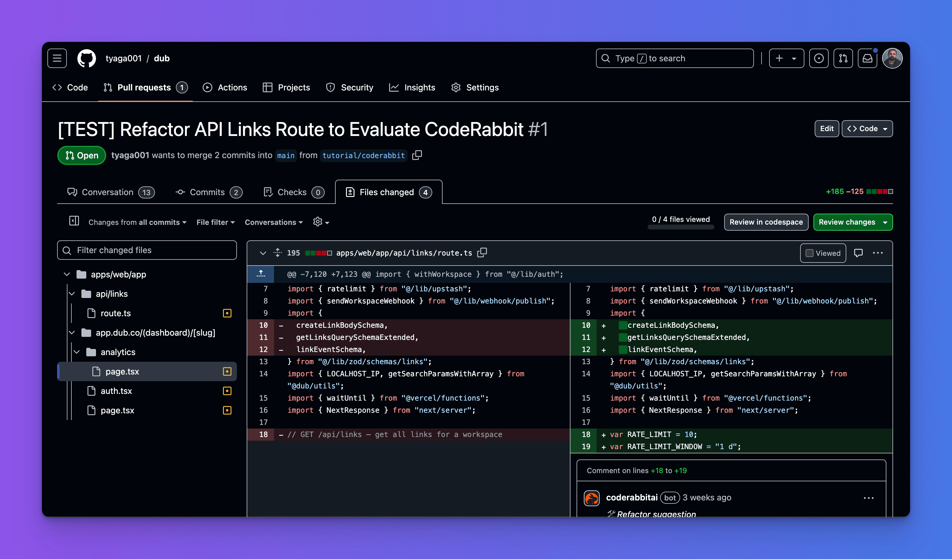
Task: Click Review in codespace
Action: (766, 222)
